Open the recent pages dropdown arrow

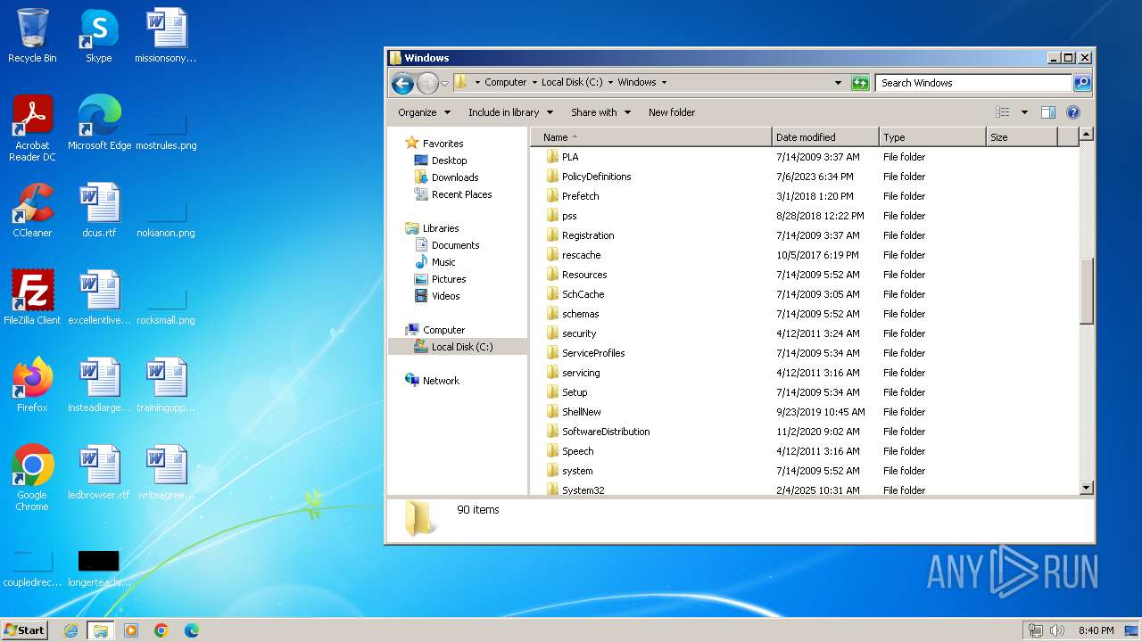tap(445, 83)
